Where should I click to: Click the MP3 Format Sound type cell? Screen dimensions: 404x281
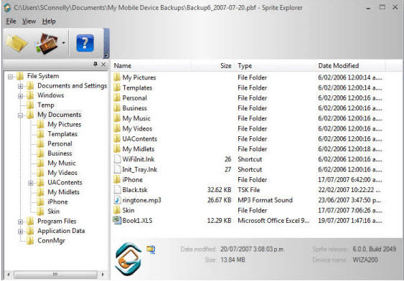[265, 200]
